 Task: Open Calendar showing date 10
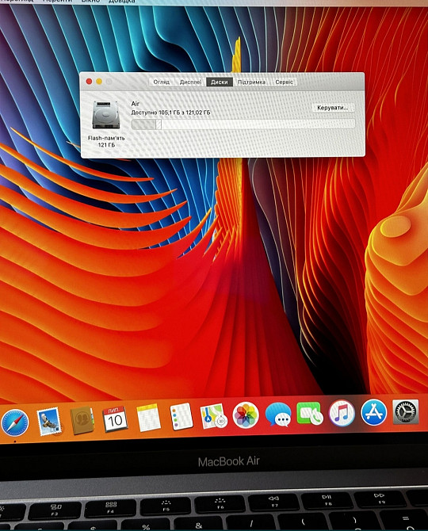coord(115,419)
